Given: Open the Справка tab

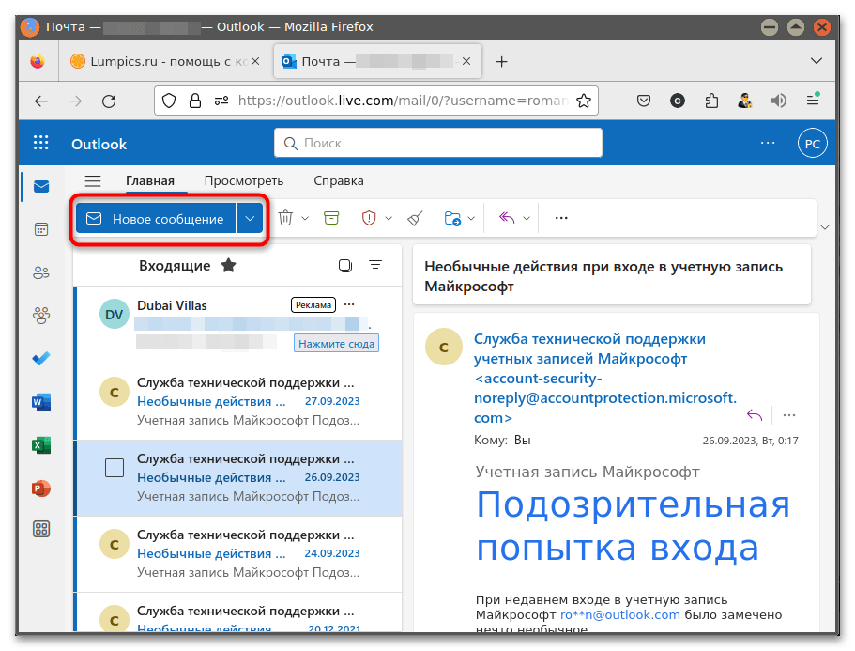Looking at the screenshot, I should (338, 180).
